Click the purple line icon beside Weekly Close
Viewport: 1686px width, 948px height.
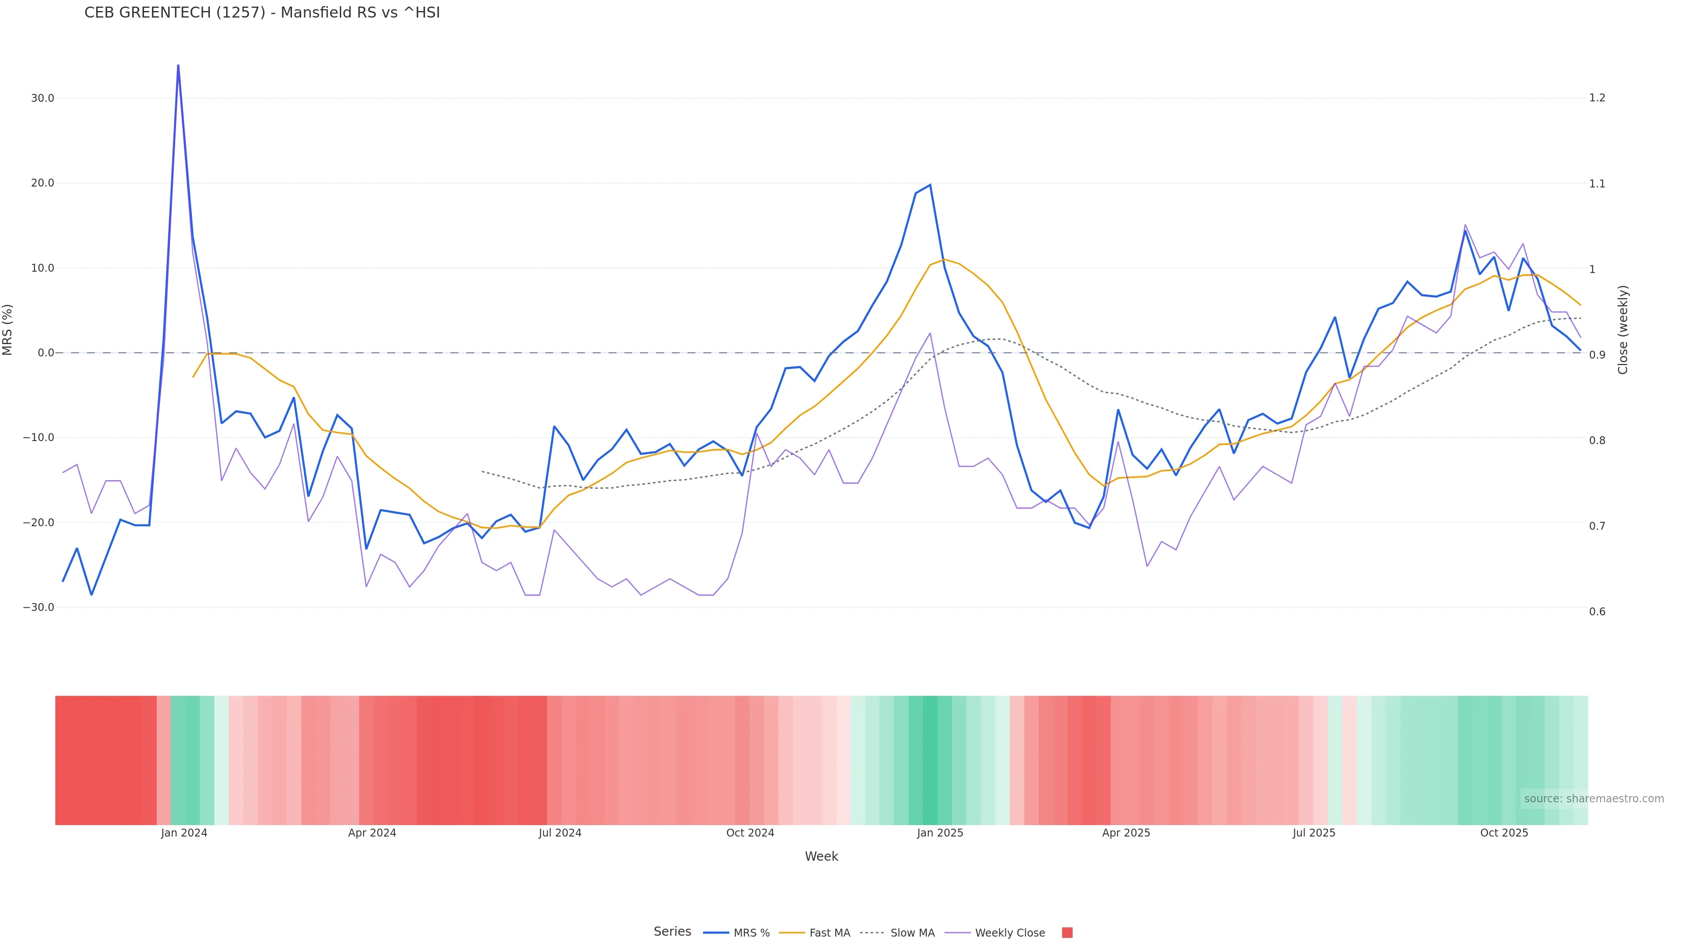click(x=958, y=933)
